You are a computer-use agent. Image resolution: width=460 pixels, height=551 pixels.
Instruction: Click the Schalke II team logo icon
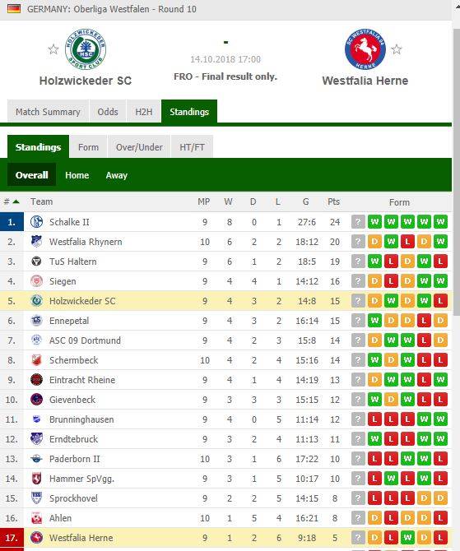point(36,222)
